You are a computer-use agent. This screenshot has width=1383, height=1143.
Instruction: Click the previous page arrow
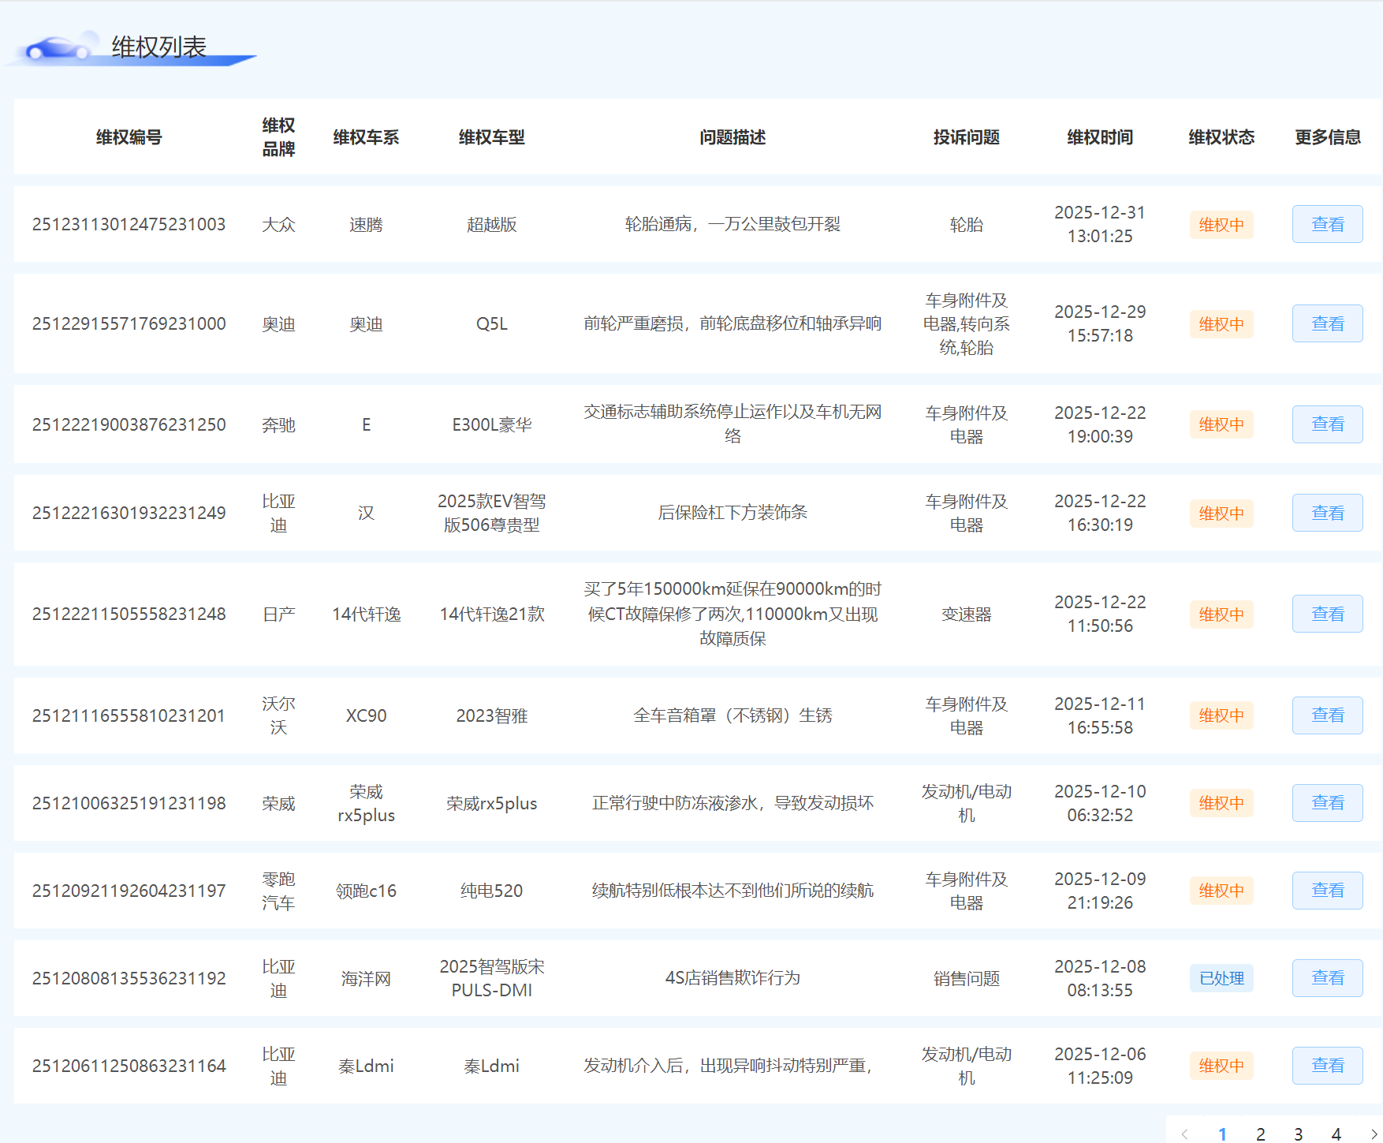pyautogui.click(x=1184, y=1134)
